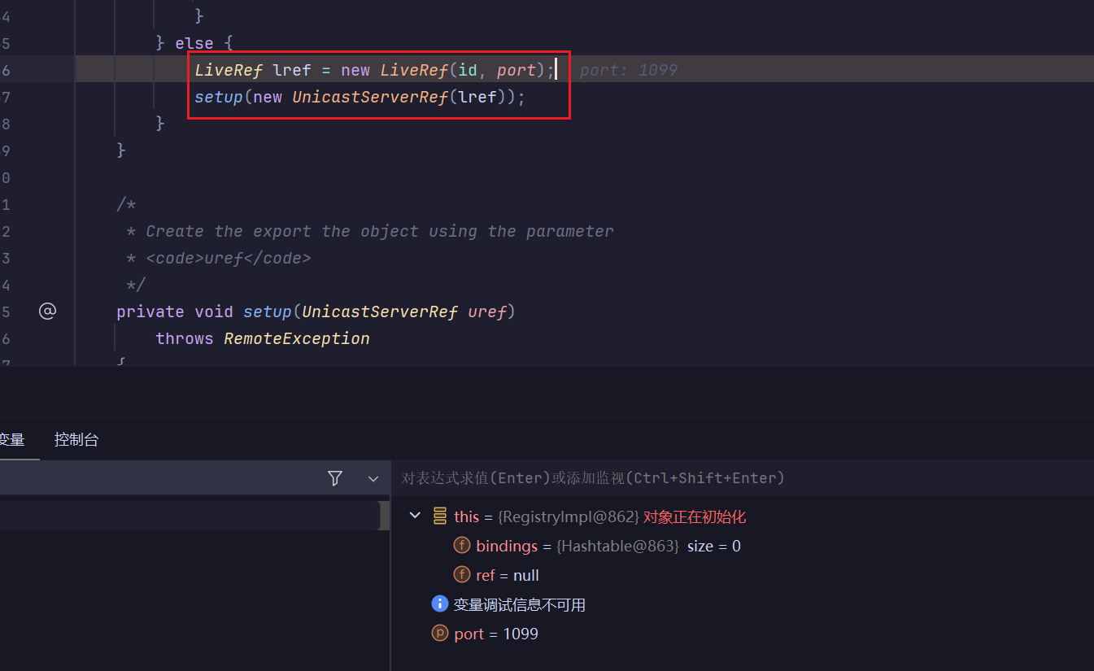
Task: Click the info icon beside 变量调试信息不可用
Action: tap(440, 604)
